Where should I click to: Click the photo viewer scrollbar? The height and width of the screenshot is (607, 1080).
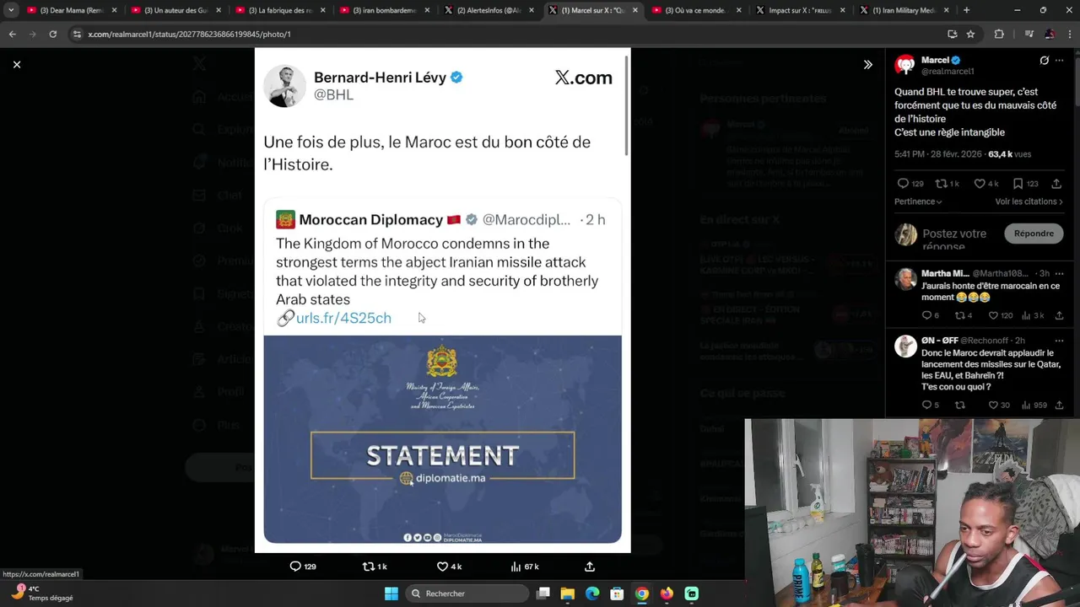pos(627,105)
